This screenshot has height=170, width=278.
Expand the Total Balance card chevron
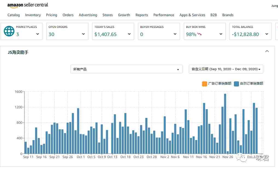click(267, 34)
